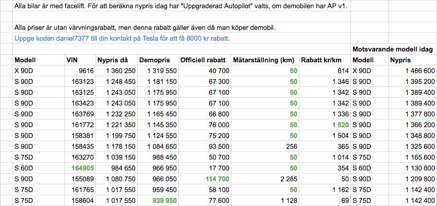Select Demopris value 1 124 550
Viewport: 437px width, 206px height.
(158, 135)
